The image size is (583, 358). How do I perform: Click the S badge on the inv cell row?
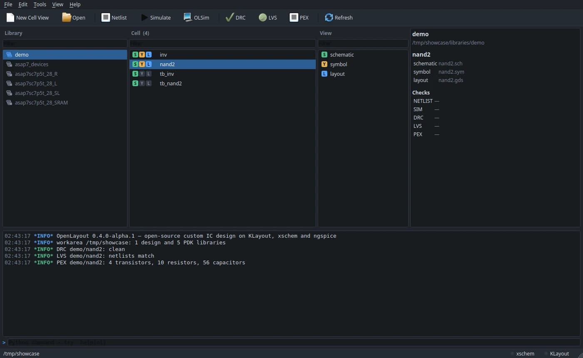pyautogui.click(x=135, y=55)
